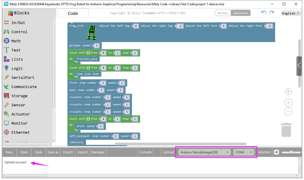Click front step number value 3
This screenshot has height=180, width=304.
(103, 83)
